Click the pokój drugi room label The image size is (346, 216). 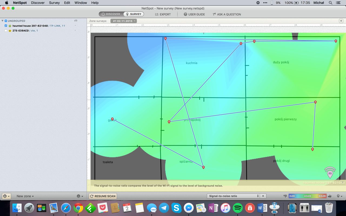click(x=281, y=161)
